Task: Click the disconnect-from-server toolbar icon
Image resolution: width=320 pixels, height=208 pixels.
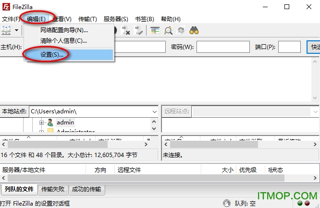Action: tap(125, 30)
